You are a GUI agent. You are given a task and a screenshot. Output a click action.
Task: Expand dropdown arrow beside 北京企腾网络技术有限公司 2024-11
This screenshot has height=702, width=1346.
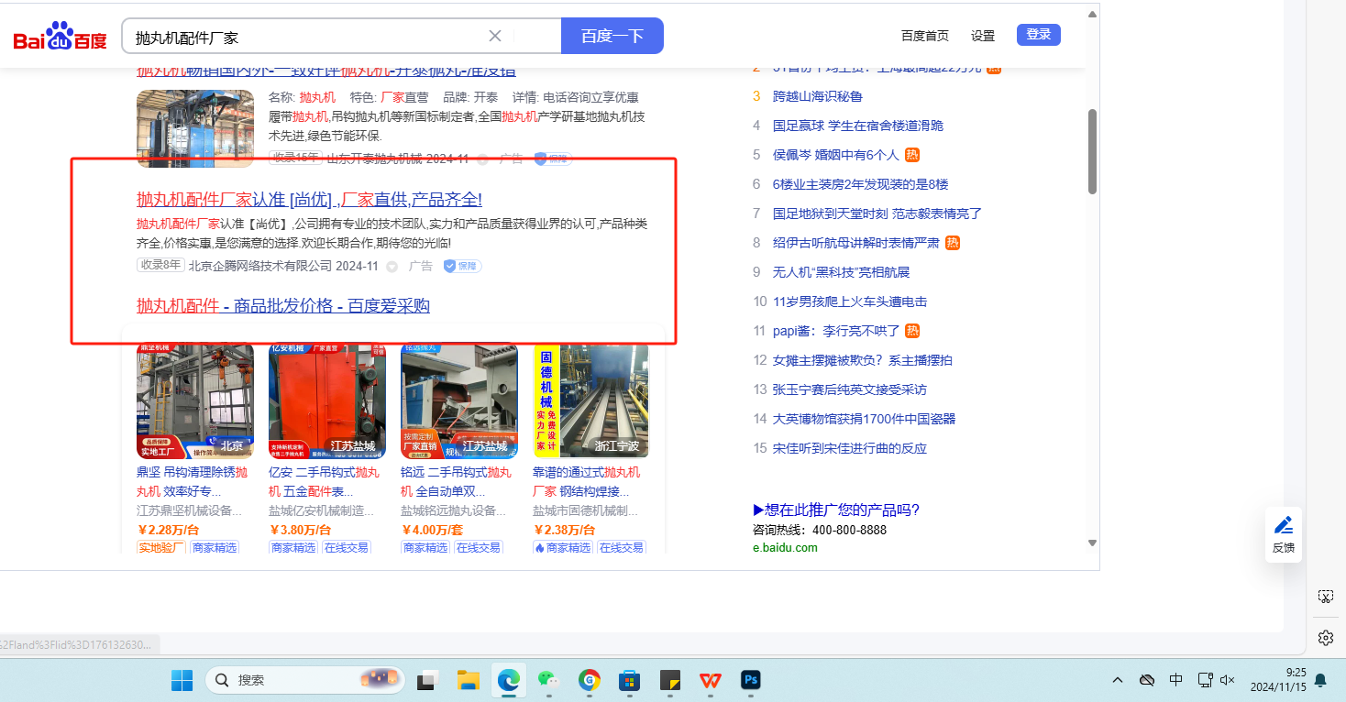tap(392, 267)
